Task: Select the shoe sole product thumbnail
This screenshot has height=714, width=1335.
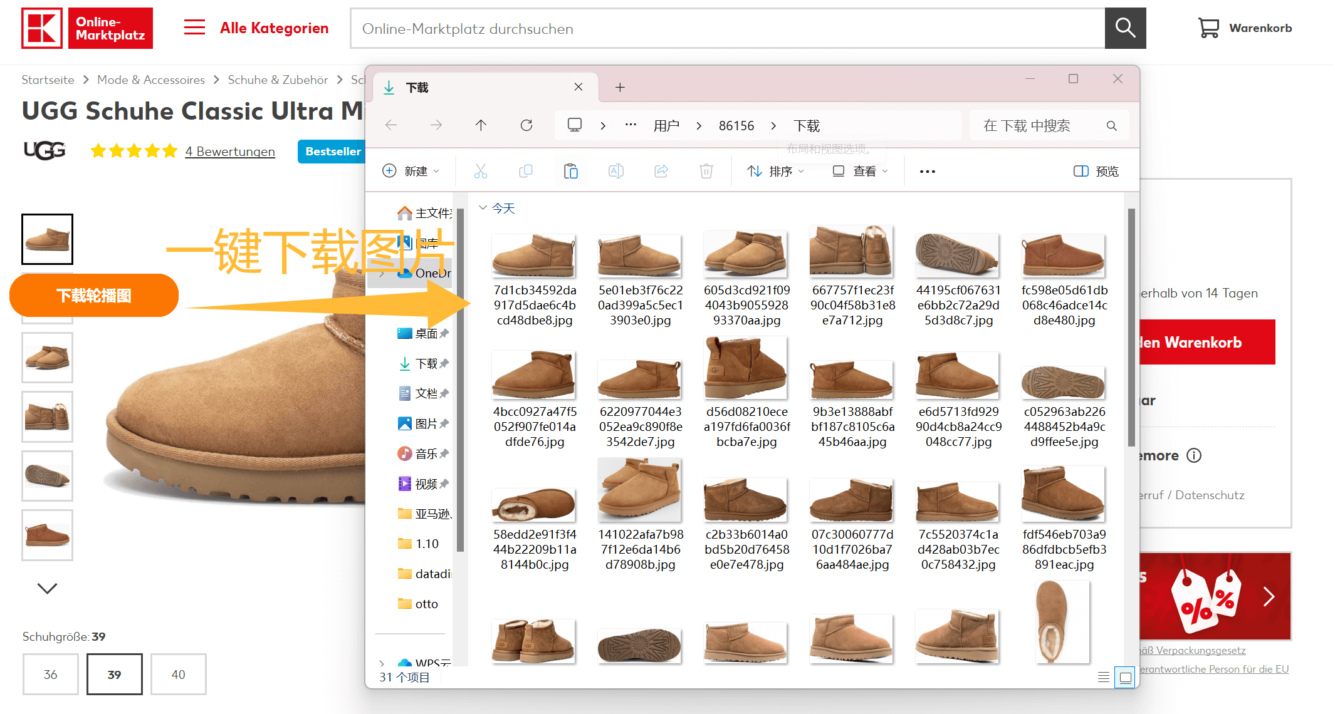Action: pos(47,475)
